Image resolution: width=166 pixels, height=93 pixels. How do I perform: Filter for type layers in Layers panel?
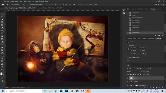tap(143, 68)
